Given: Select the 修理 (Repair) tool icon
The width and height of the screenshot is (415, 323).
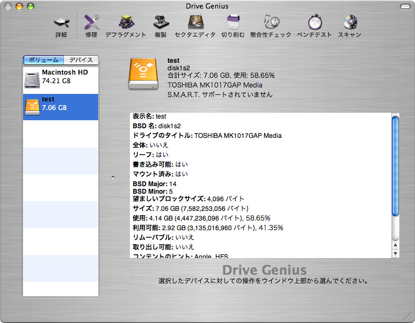Looking at the screenshot, I should click(91, 22).
